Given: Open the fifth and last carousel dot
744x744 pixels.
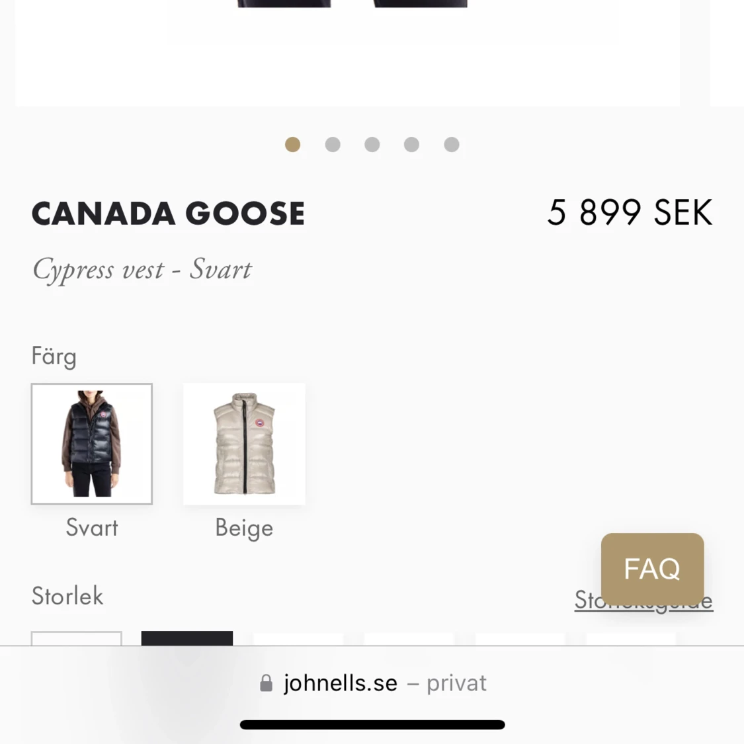Looking at the screenshot, I should tap(452, 144).
